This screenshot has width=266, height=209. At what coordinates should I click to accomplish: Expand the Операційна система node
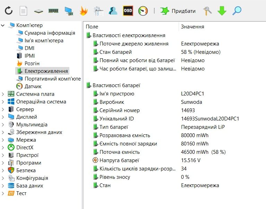3,102
